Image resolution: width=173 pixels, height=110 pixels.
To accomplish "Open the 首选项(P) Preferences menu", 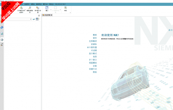I will tap(39, 4).
